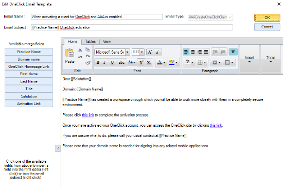Open the Email Type combo box
Screen dimensions: 283x189
coord(210,17)
